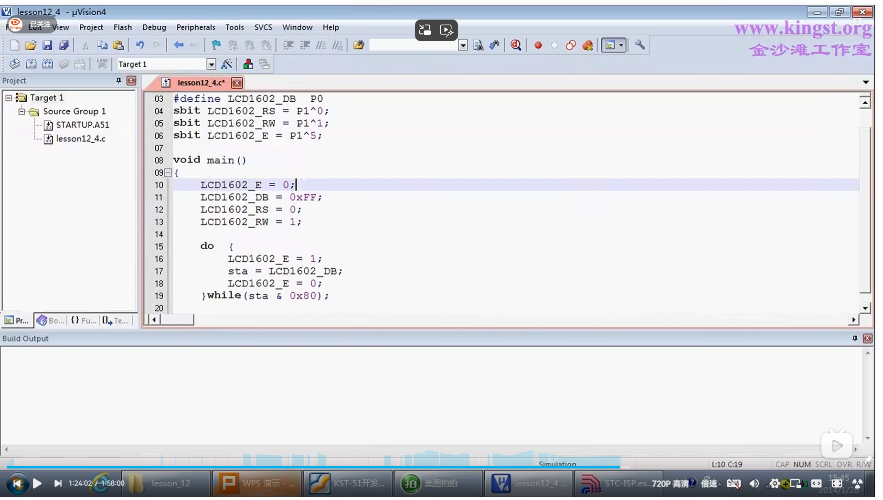883x500 pixels.
Task: Open the Target 1 selection dropdown
Action: click(211, 64)
